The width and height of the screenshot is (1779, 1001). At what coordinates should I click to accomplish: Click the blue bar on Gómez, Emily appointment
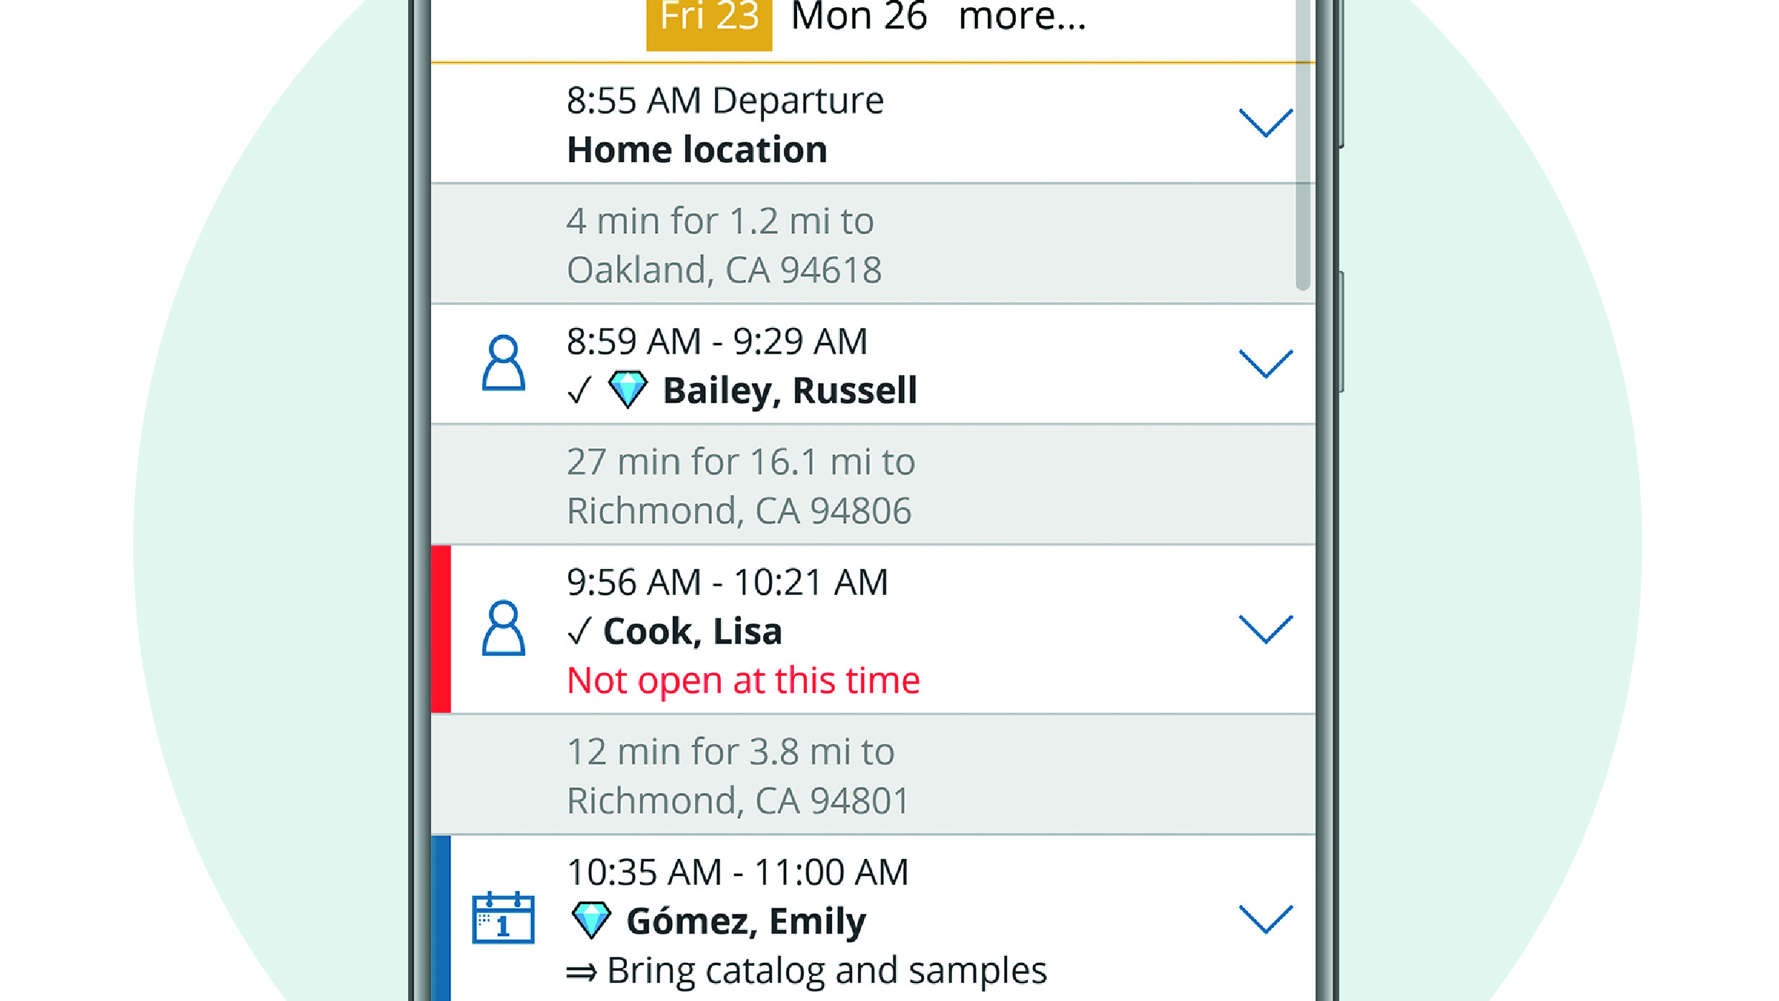[441, 918]
